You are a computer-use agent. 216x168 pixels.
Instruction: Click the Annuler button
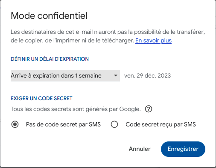[140, 149]
